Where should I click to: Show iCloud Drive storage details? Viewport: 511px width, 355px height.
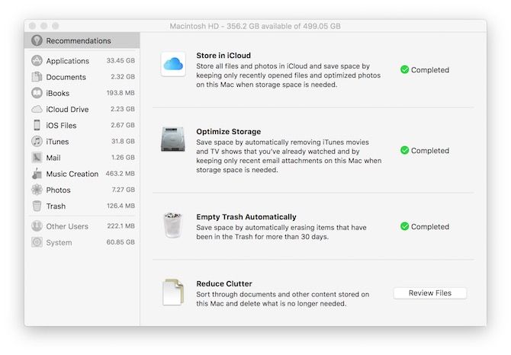tap(67, 109)
